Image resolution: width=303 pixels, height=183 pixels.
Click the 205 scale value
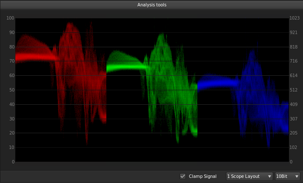tap(294, 133)
